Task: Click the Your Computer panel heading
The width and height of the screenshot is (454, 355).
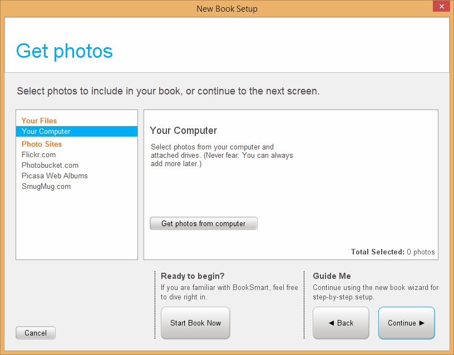Action: [x=184, y=131]
